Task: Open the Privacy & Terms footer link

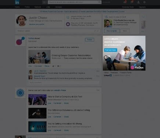Action: 125,72
